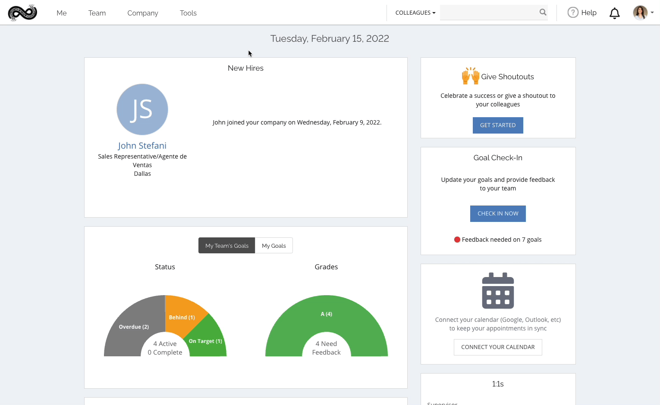The height and width of the screenshot is (405, 660).
Task: Open the Team menu
Action: [x=97, y=13]
